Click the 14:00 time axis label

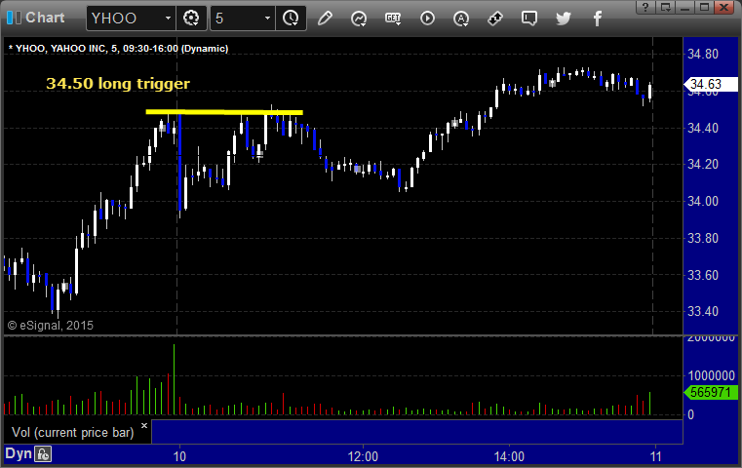click(x=509, y=456)
